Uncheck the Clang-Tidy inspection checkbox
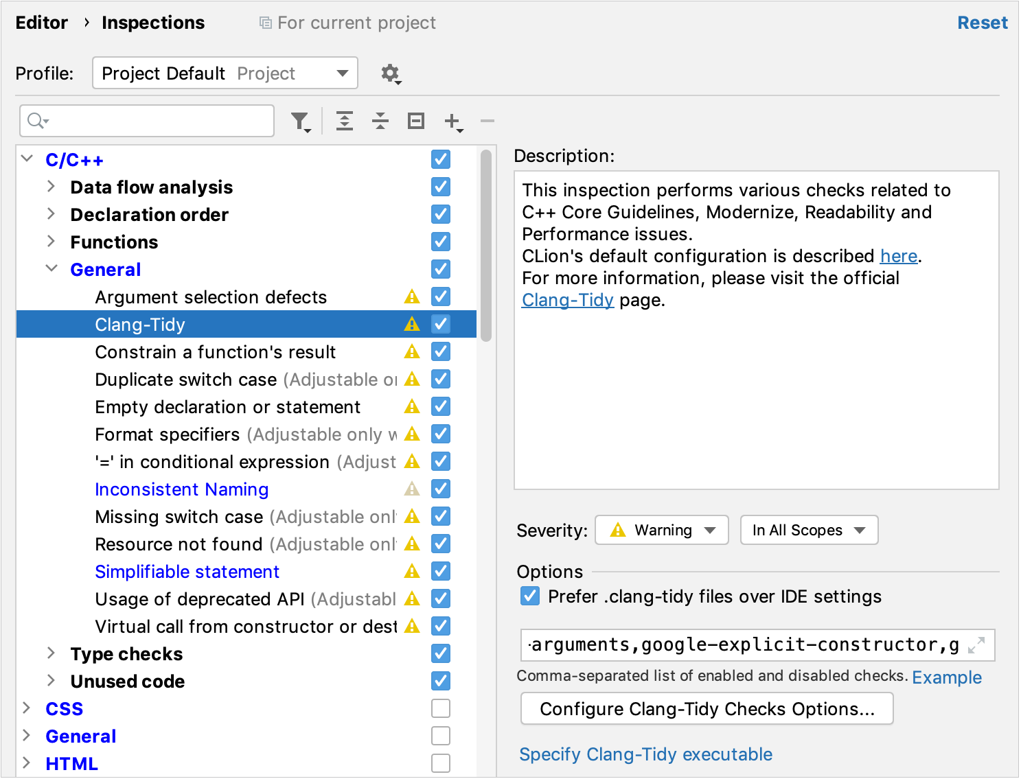This screenshot has height=779, width=1021. click(440, 324)
